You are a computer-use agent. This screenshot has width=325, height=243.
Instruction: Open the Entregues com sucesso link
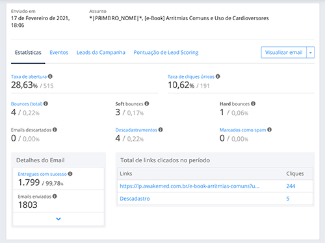tap(42, 174)
